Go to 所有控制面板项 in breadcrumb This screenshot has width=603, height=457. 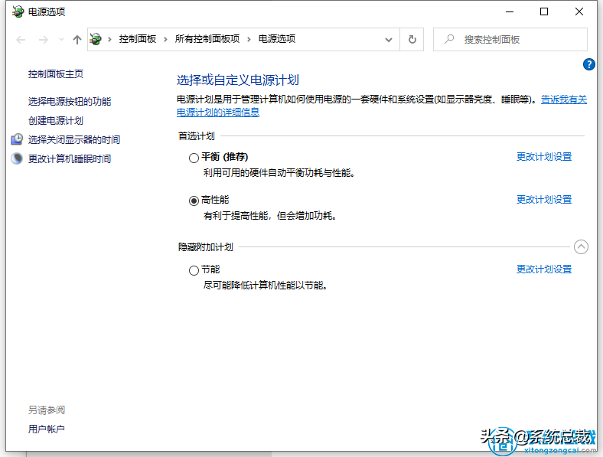click(x=207, y=39)
